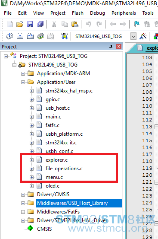Expand the Middlewares/FatFs group
Viewport: 158px width, 239px height.
pos(23,212)
